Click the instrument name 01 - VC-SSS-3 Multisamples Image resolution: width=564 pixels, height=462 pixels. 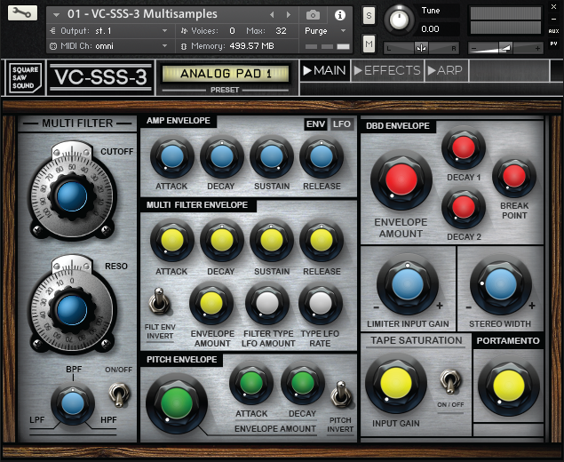142,14
